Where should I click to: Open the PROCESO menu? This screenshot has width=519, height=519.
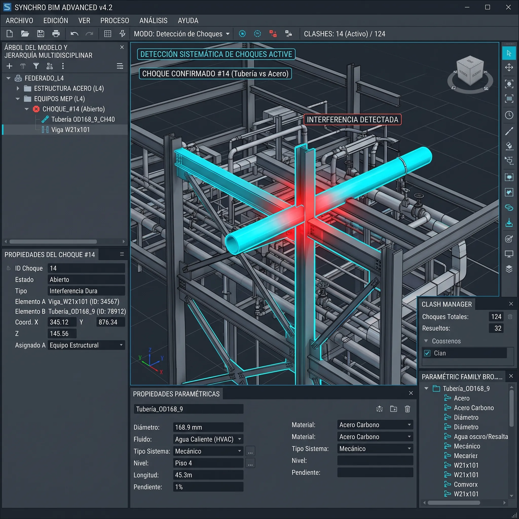click(x=115, y=21)
